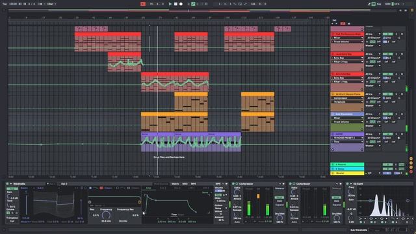Select the Env 2 tab
416x234 pixels.
[162, 188]
